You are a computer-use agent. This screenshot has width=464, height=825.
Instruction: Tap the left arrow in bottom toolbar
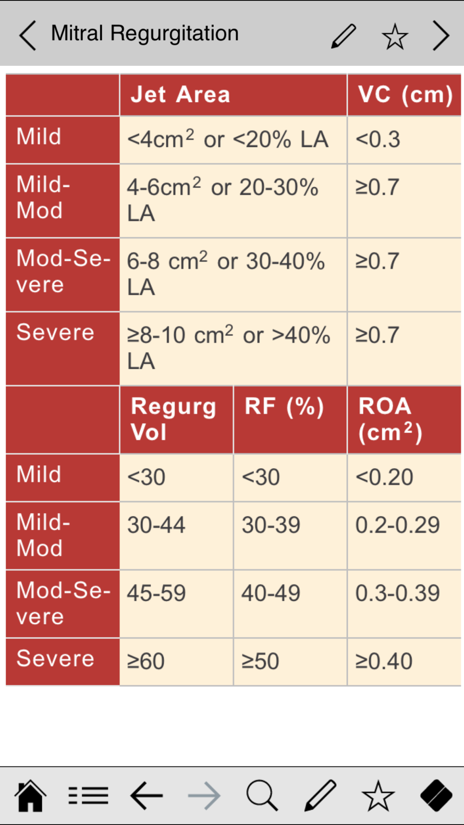(147, 795)
